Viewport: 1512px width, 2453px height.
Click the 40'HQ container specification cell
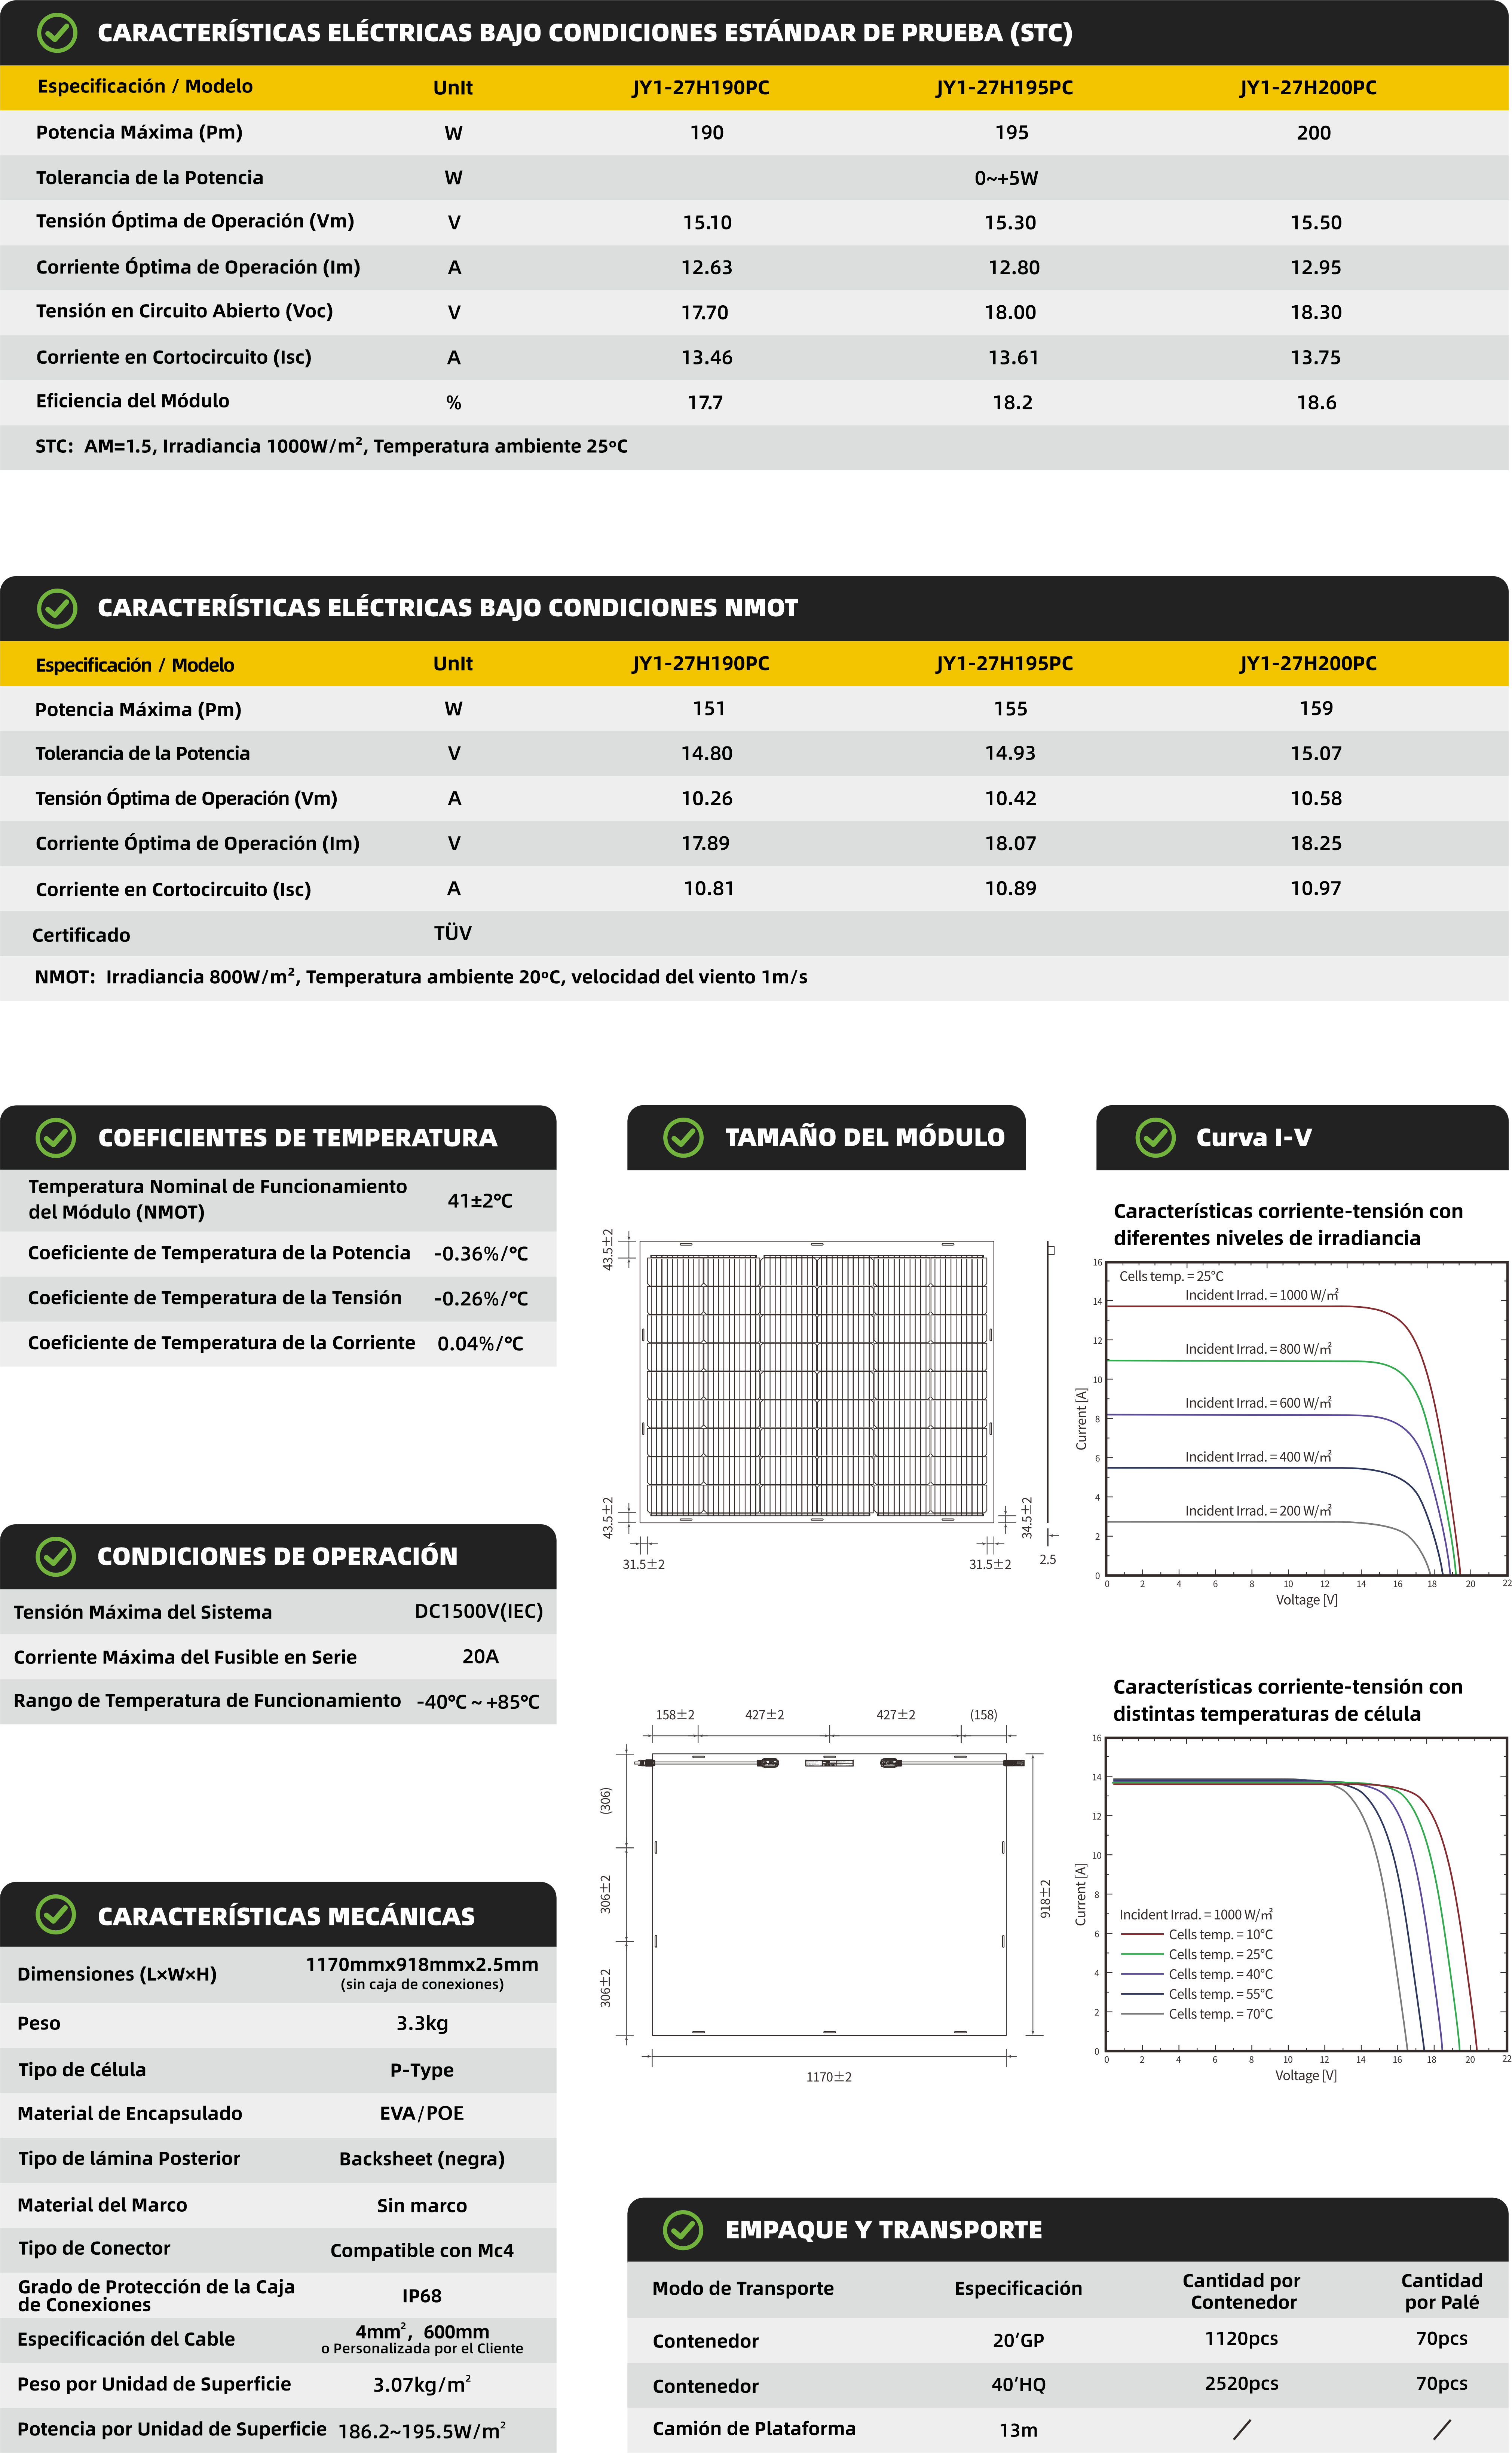pyautogui.click(x=1018, y=2385)
